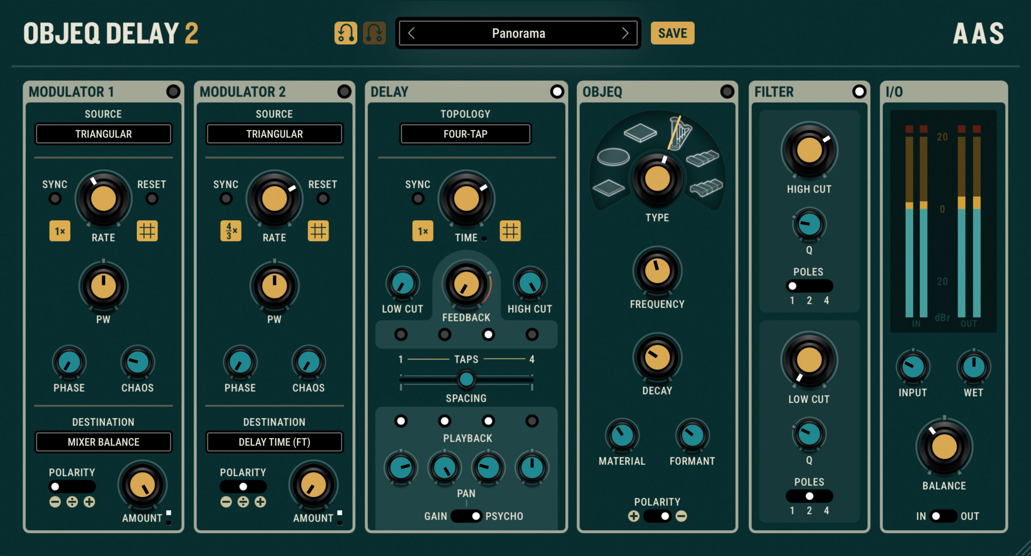The image size is (1031, 556).
Task: Toggle the Delay module power indicator
Action: click(x=557, y=92)
